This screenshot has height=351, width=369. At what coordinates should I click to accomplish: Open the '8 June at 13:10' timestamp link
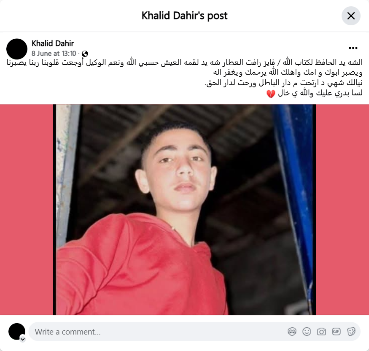54,54
